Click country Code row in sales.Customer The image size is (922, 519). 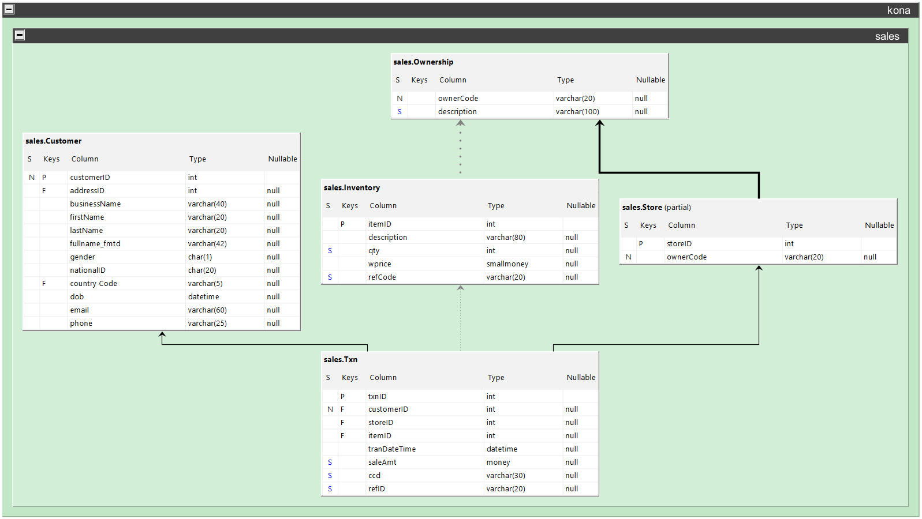pyautogui.click(x=162, y=283)
